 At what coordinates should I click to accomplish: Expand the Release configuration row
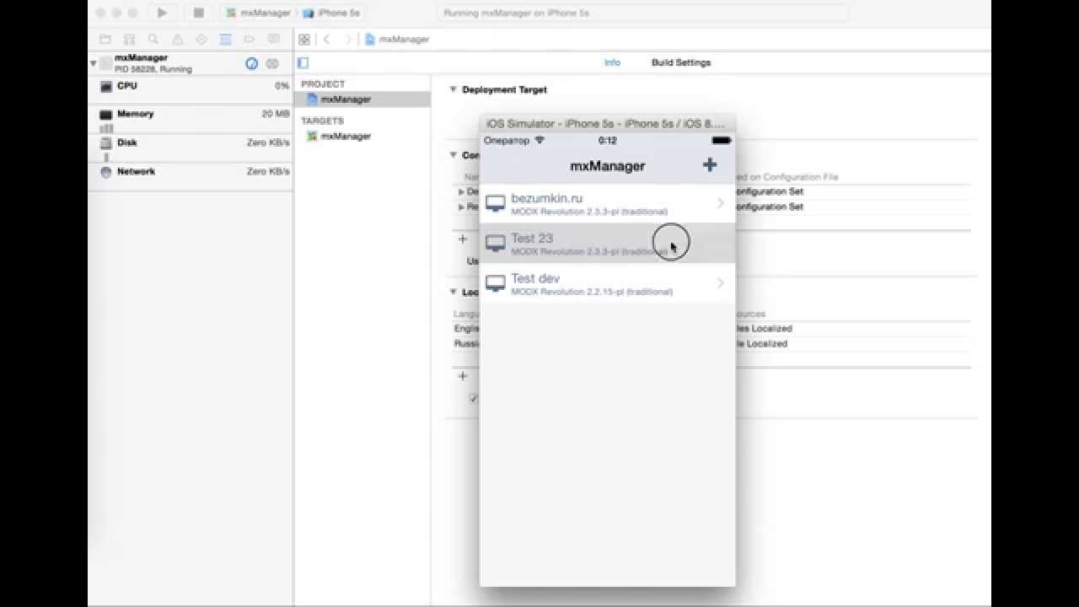click(461, 207)
